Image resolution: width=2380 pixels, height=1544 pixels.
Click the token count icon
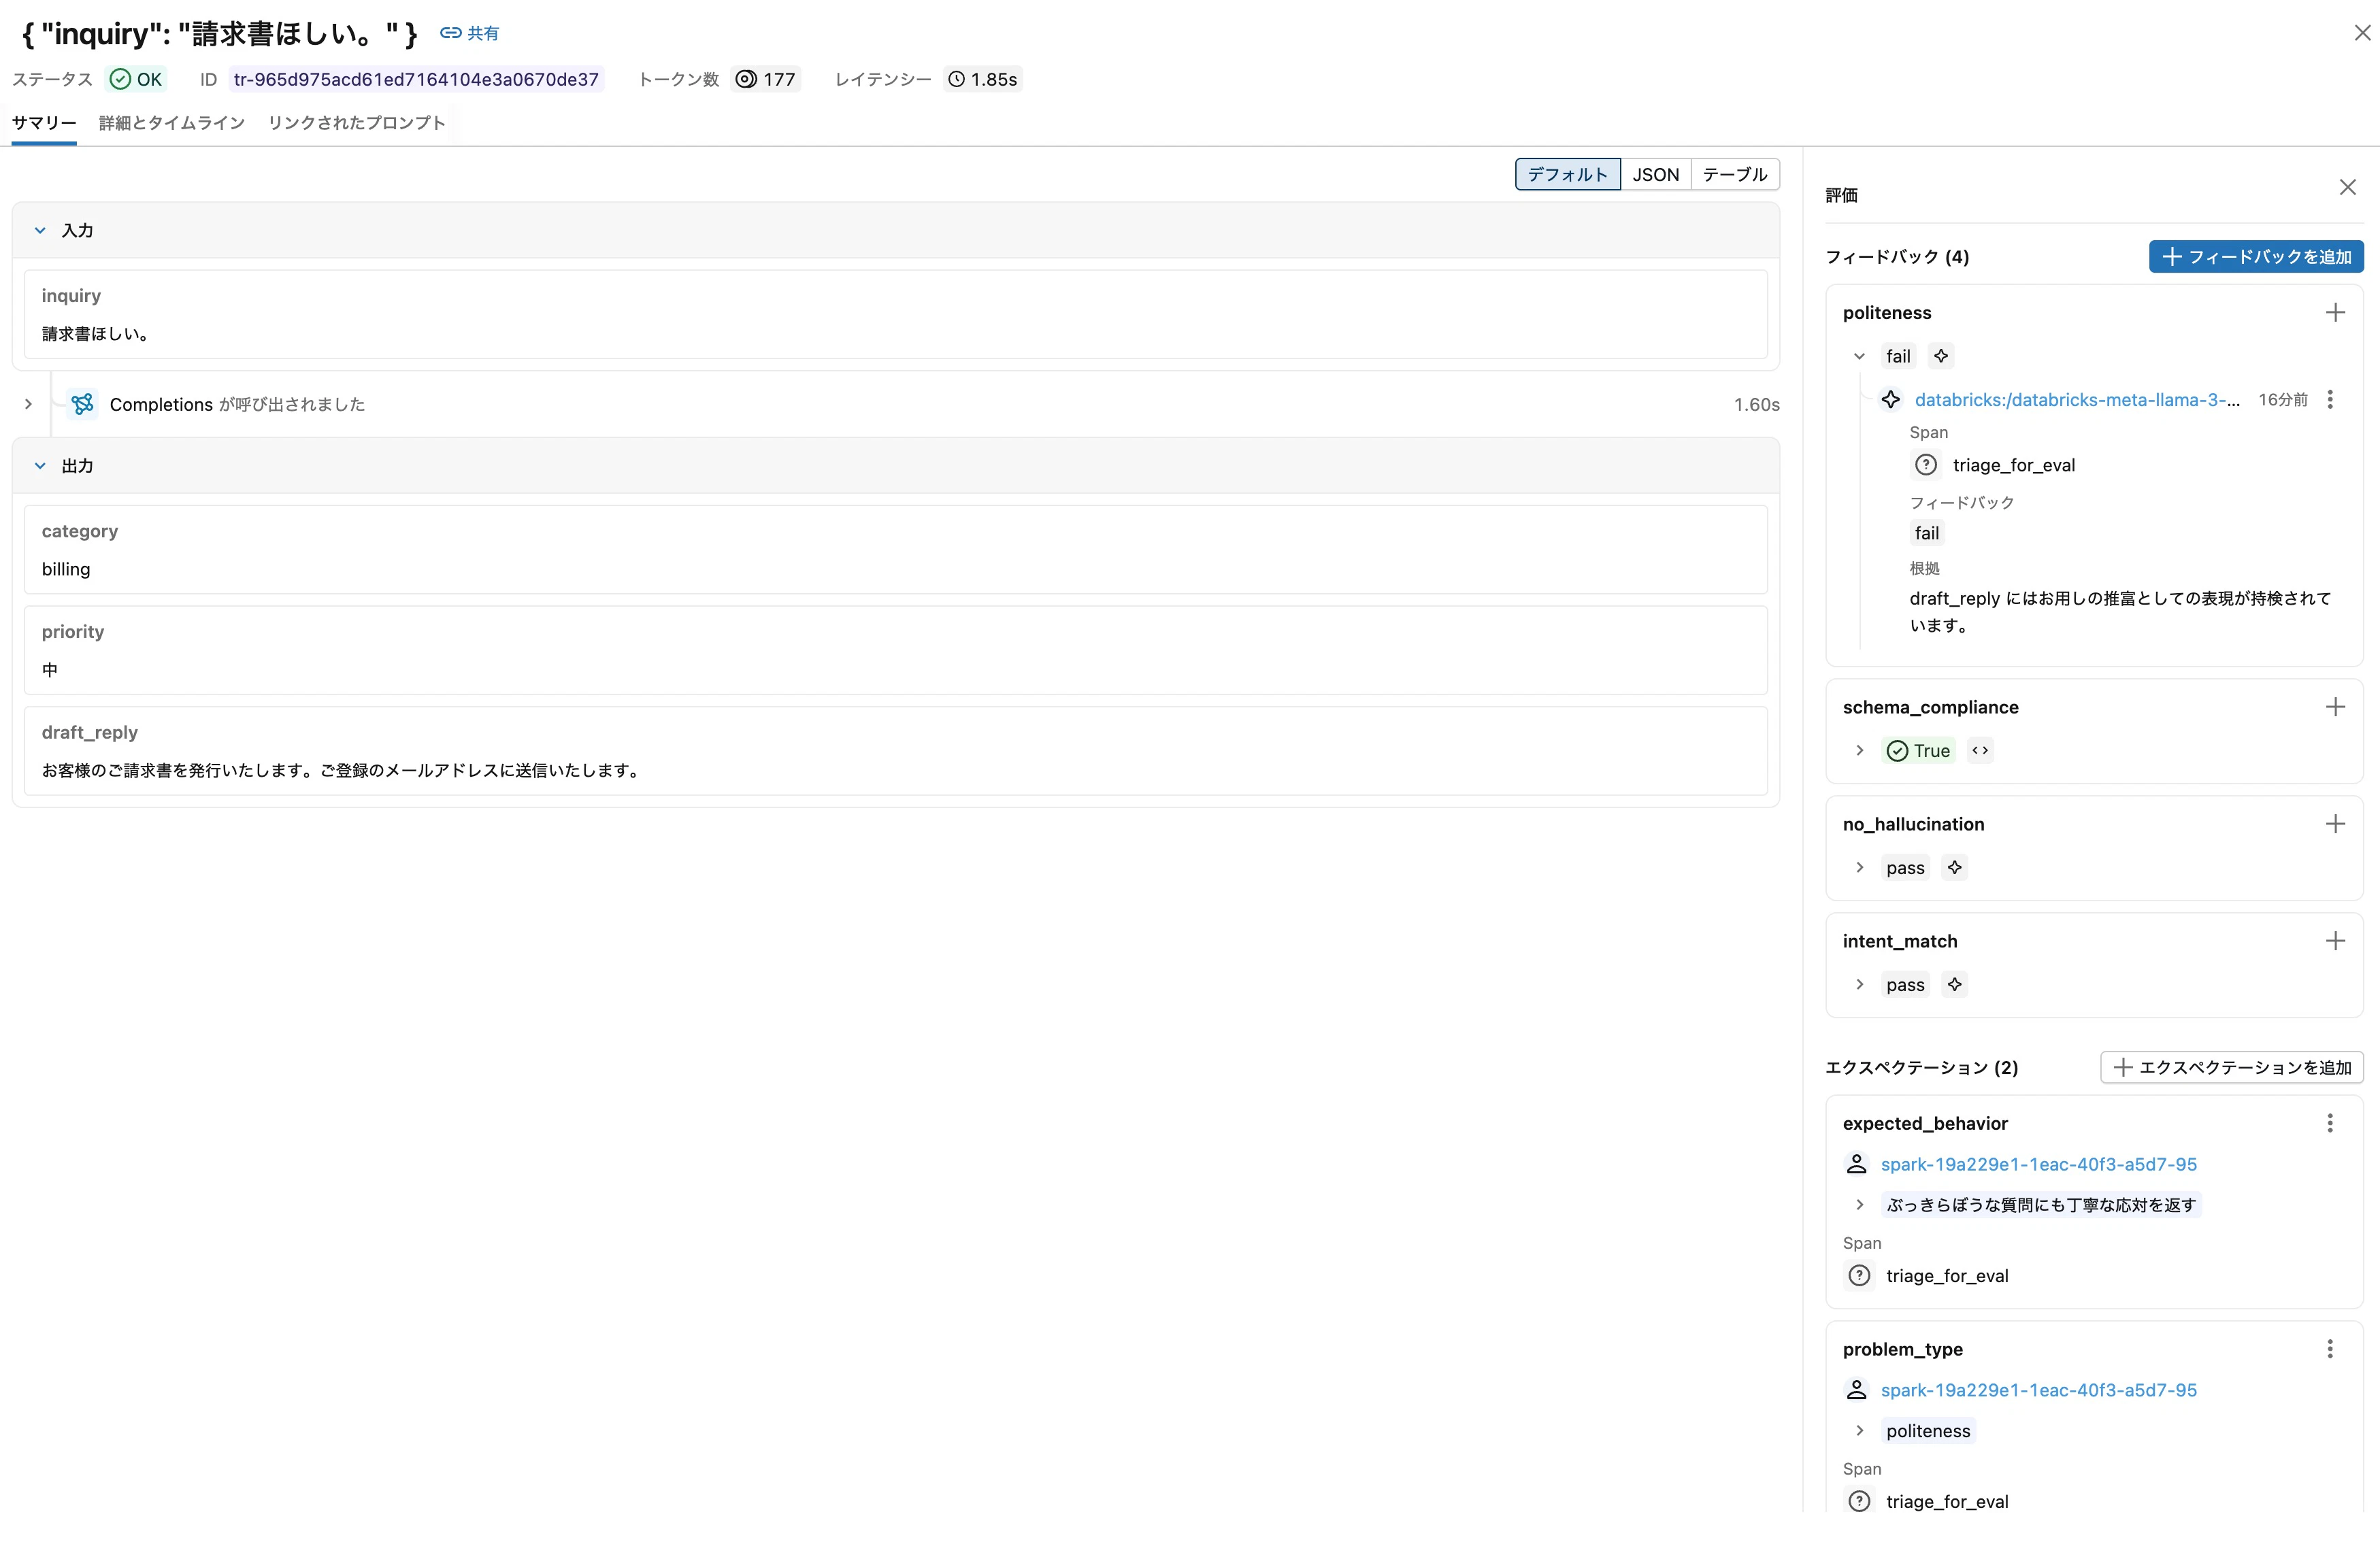(746, 79)
